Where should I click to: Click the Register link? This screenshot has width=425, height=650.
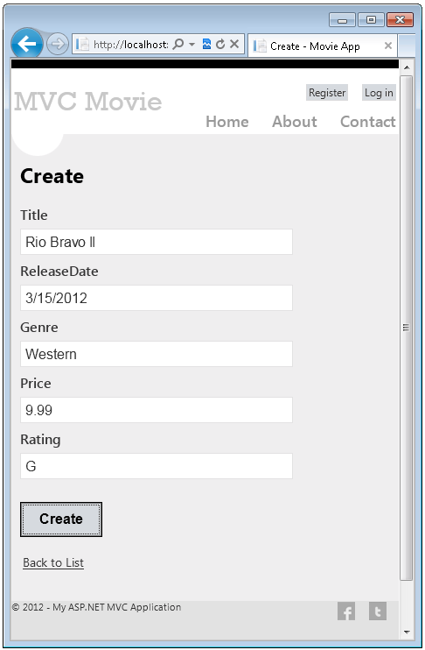pos(327,93)
